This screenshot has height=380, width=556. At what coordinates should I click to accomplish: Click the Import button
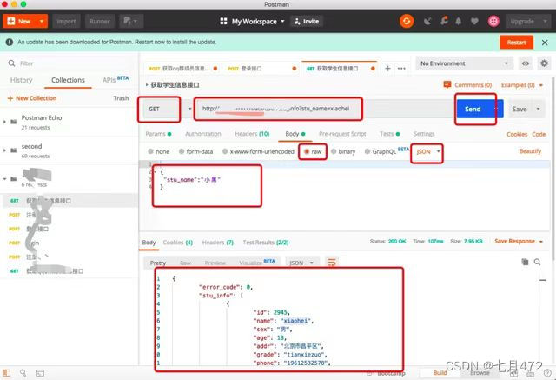pyautogui.click(x=66, y=21)
